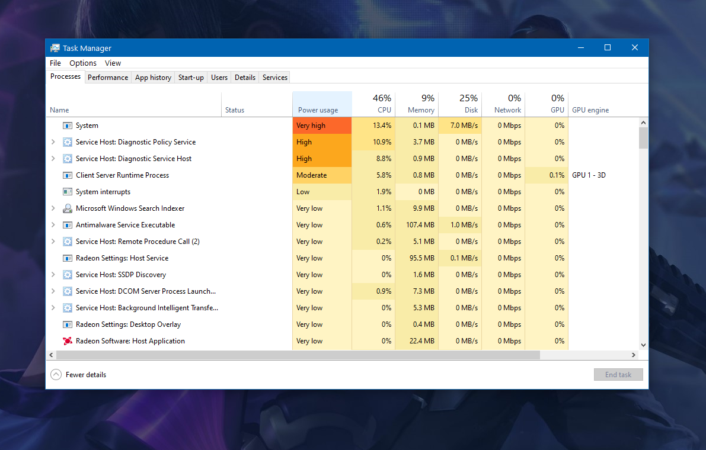Click the horizontal scrollbar thumb

pos(298,355)
